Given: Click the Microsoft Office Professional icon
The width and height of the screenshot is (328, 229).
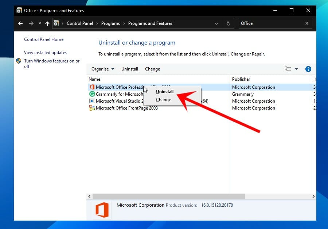Looking at the screenshot, I should pyautogui.click(x=92, y=87).
